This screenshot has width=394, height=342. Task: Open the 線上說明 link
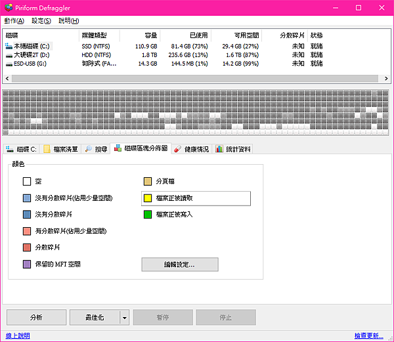(18, 335)
